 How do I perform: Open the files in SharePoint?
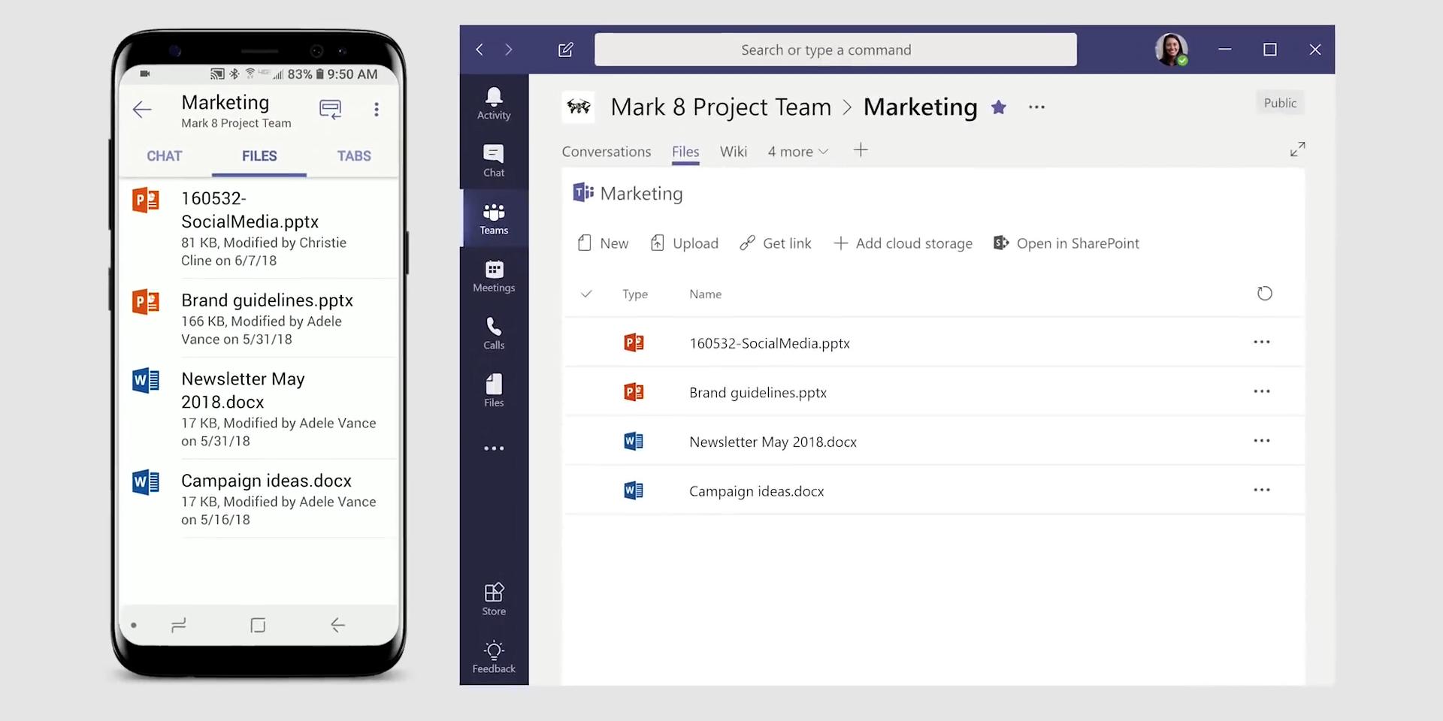coord(1066,243)
